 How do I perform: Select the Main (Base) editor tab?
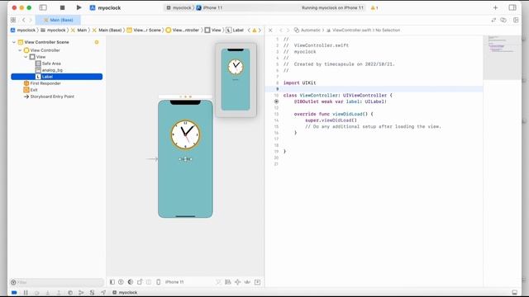58,20
